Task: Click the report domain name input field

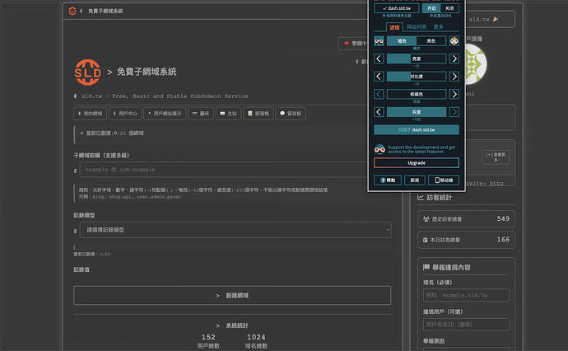Action: click(x=466, y=295)
